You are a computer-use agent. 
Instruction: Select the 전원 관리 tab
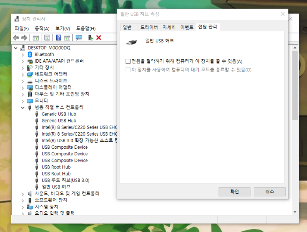pyautogui.click(x=207, y=27)
